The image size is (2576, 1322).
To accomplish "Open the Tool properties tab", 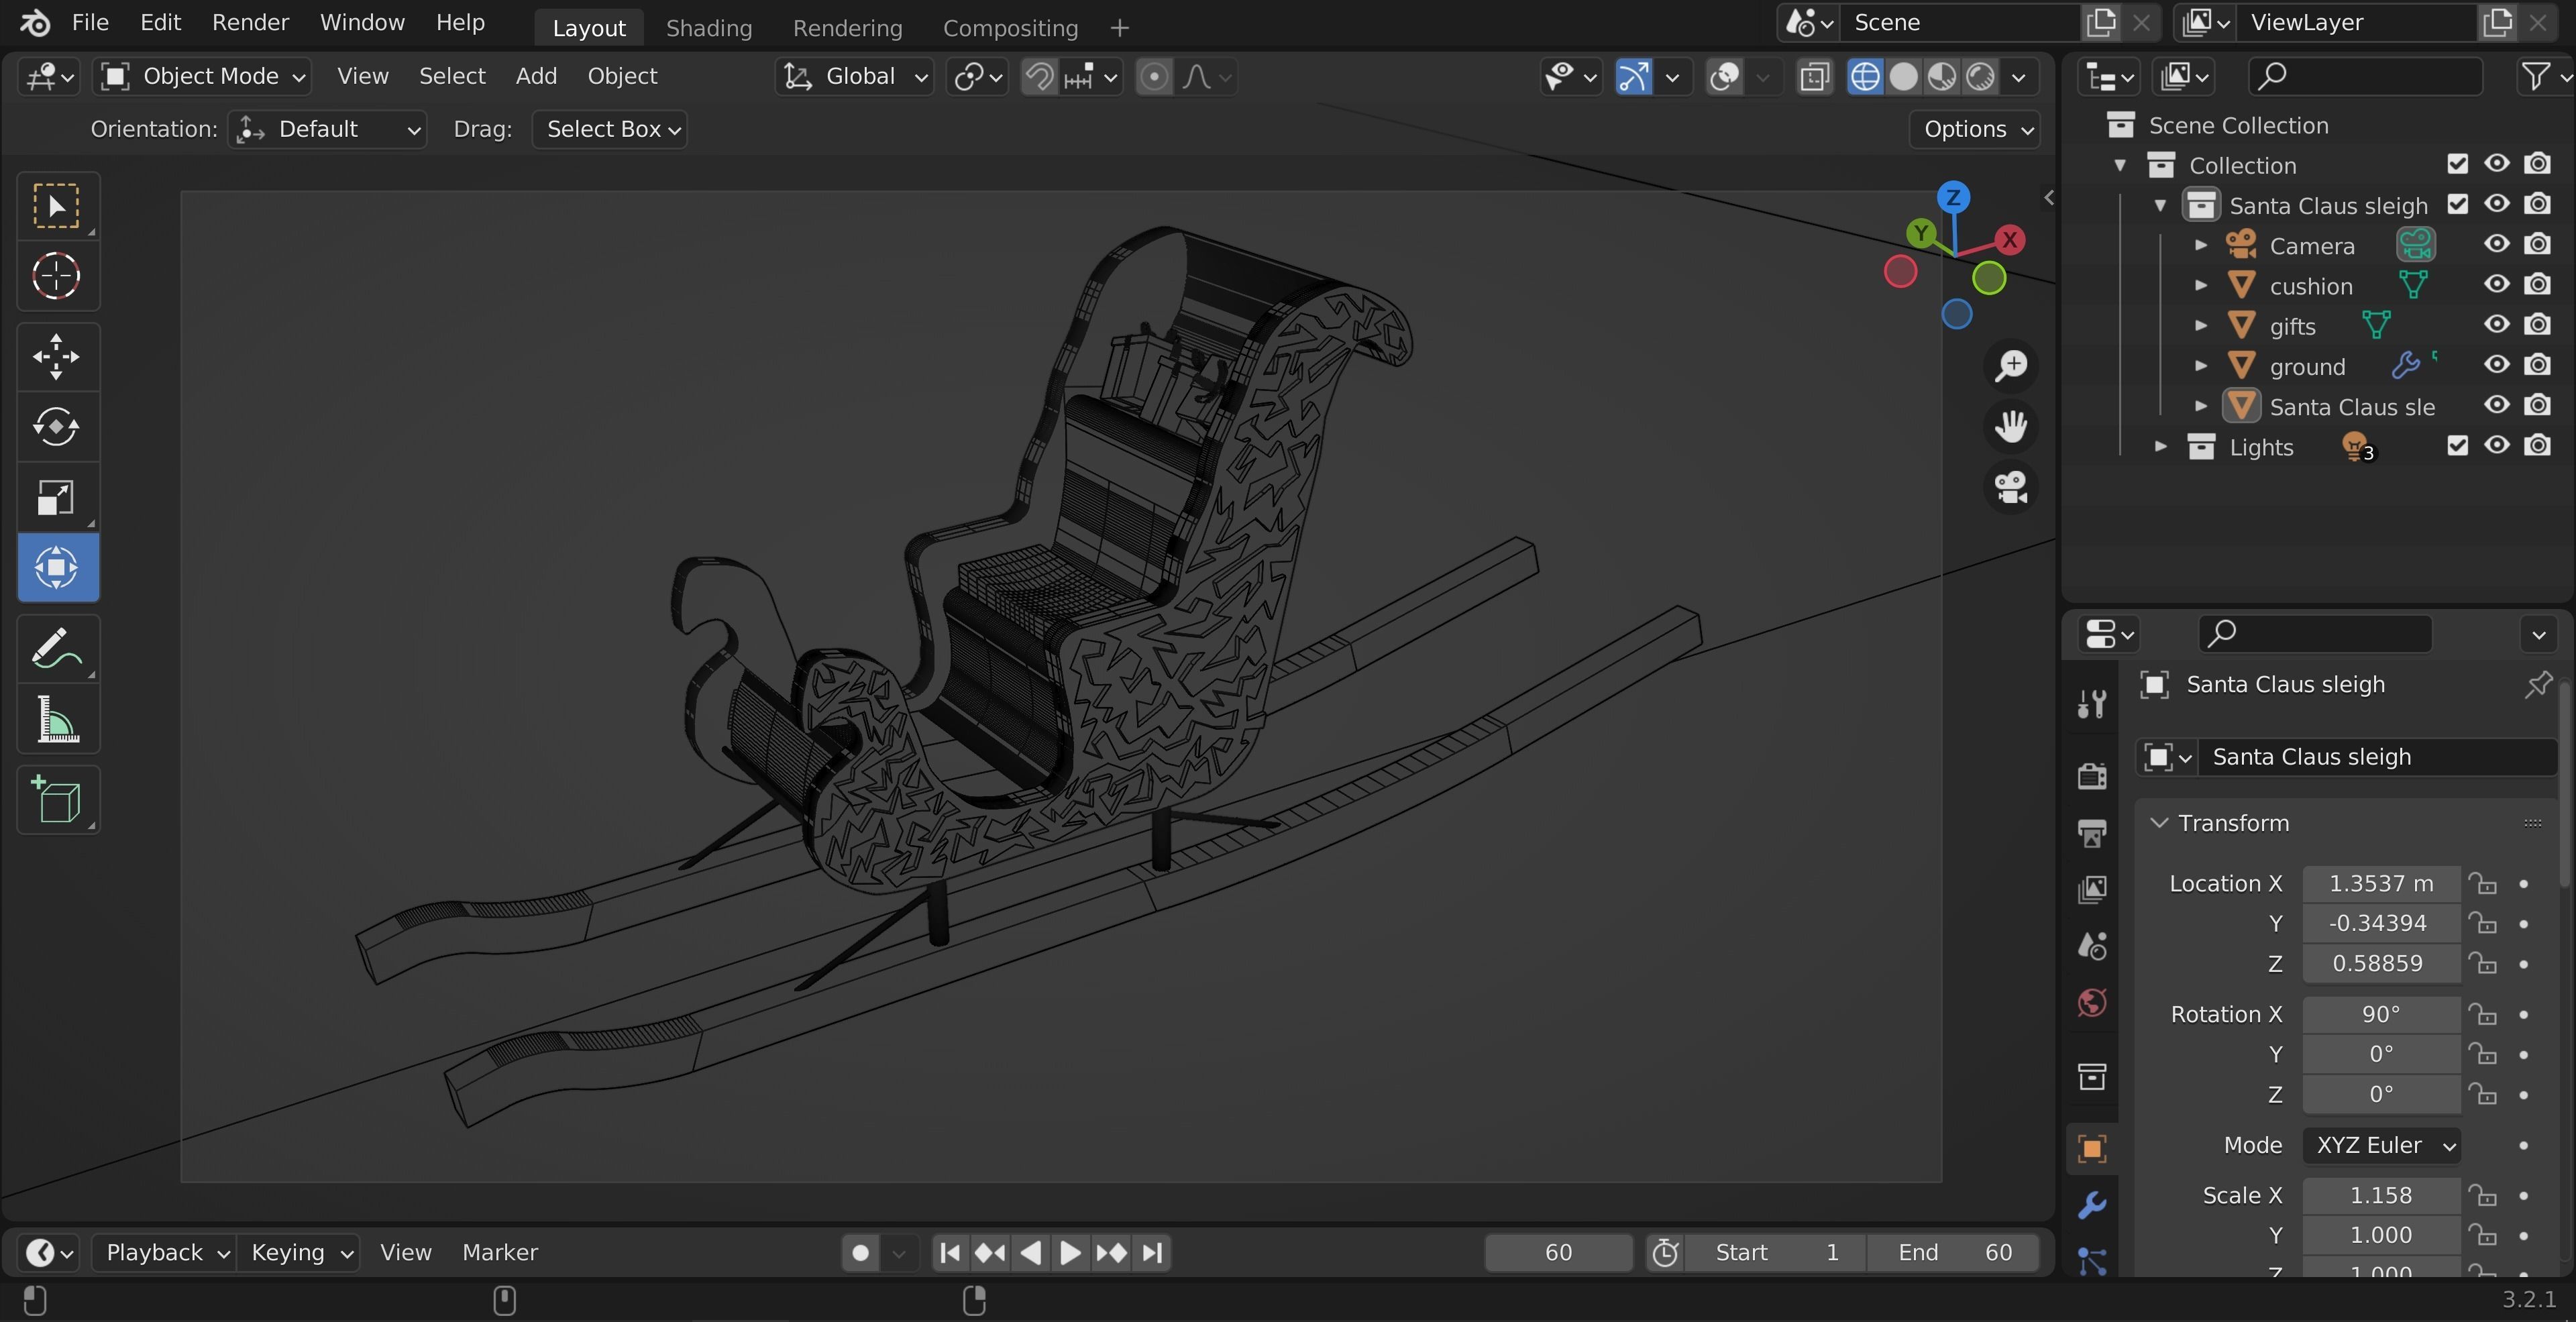I will 2092,704.
